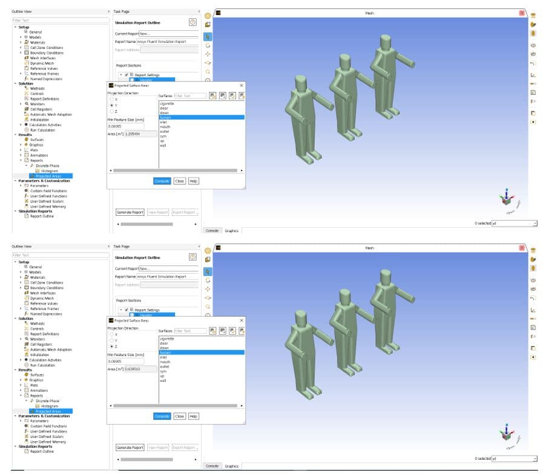Switch to Console tab in upper screenshot
The image size is (546, 475).
point(212,230)
